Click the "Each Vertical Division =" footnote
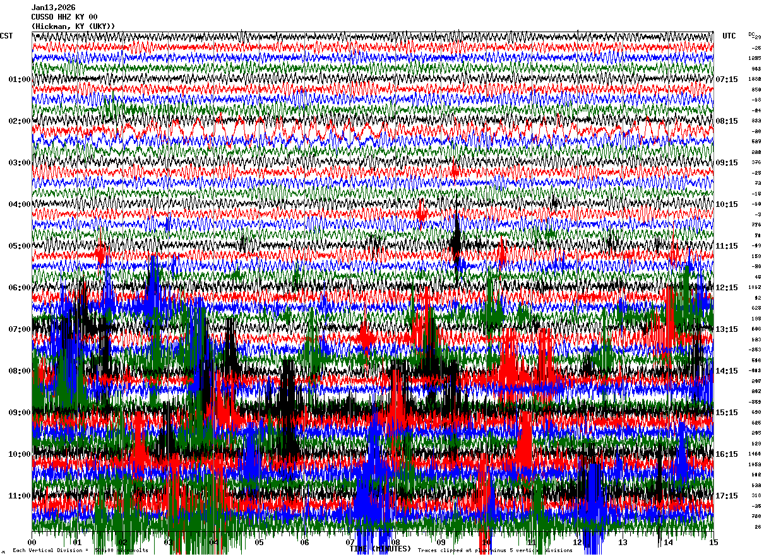The image size is (764, 559). (x=52, y=550)
